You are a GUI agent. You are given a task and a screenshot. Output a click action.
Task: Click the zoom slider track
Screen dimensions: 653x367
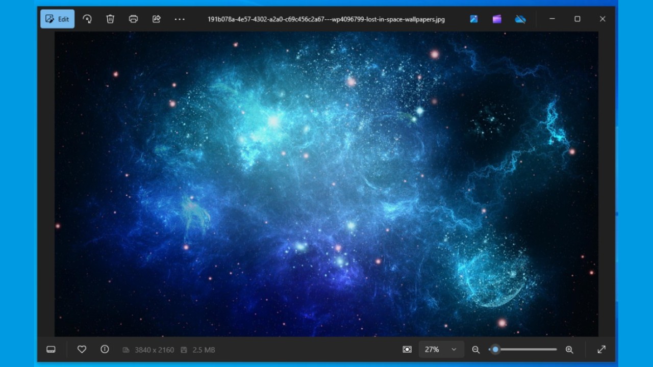tap(523, 349)
